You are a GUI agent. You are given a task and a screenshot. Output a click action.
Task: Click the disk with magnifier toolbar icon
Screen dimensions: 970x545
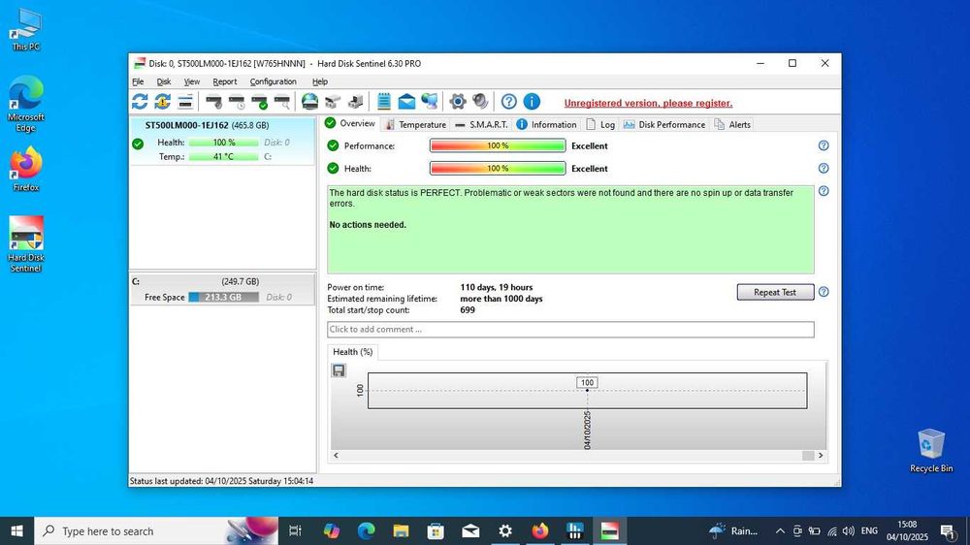[x=282, y=102]
